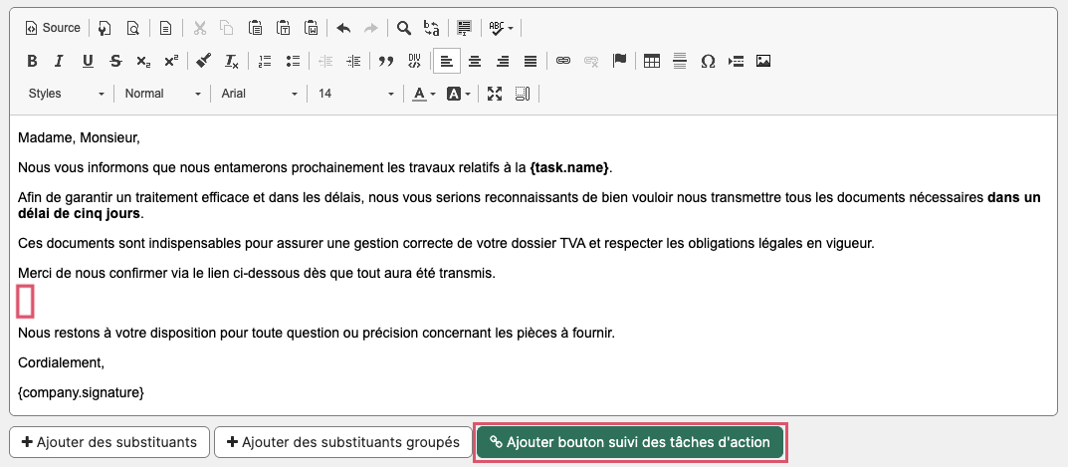
Task: Click the Save document icon beside Source
Action: pyautogui.click(x=105, y=28)
